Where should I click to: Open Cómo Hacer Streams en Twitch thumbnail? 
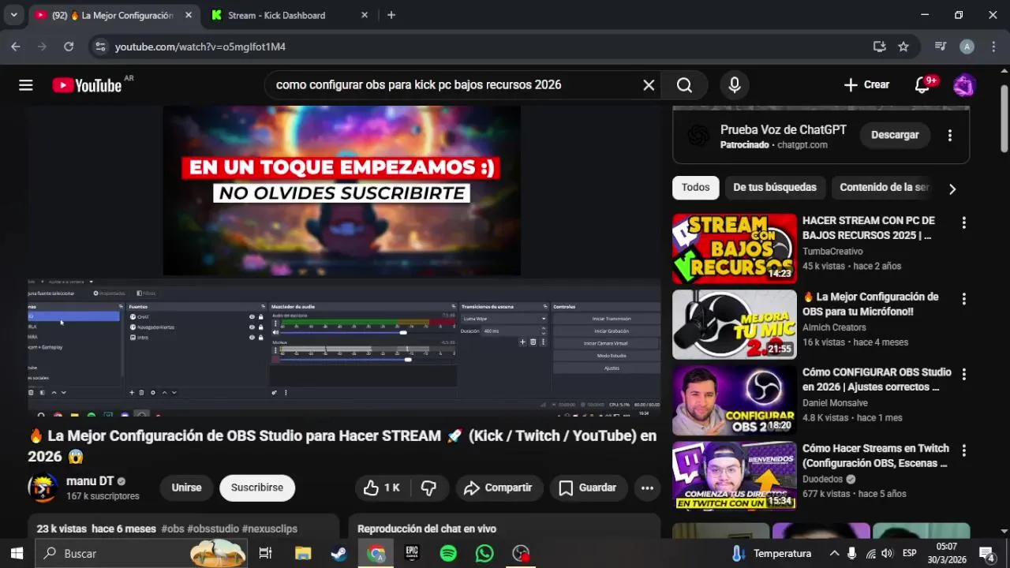point(735,476)
